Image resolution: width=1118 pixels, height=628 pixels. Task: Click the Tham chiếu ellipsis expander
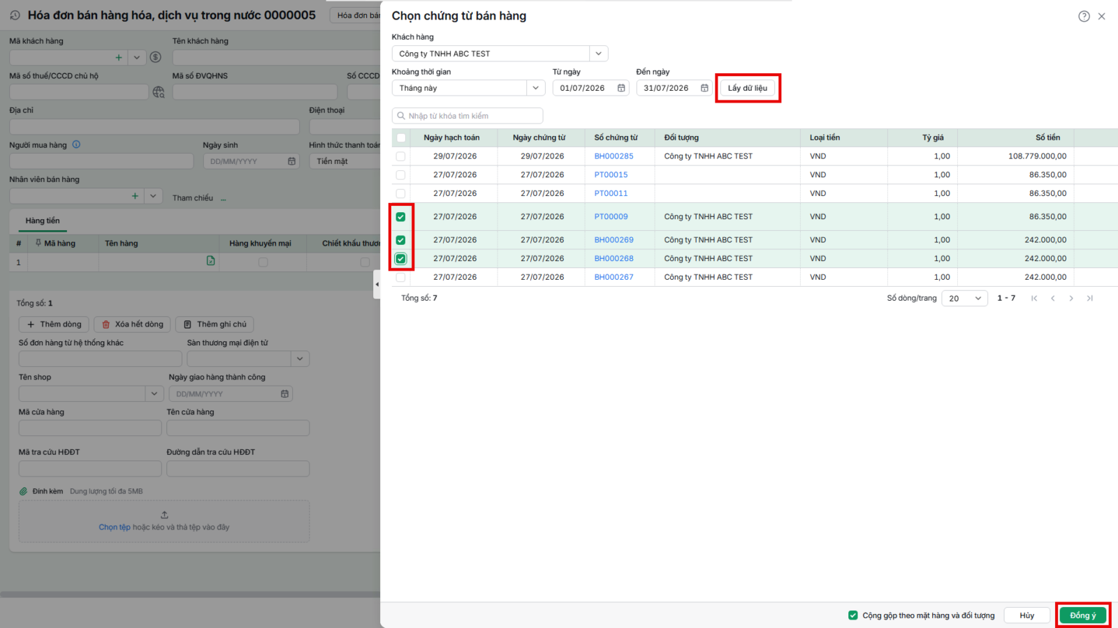pyautogui.click(x=224, y=199)
